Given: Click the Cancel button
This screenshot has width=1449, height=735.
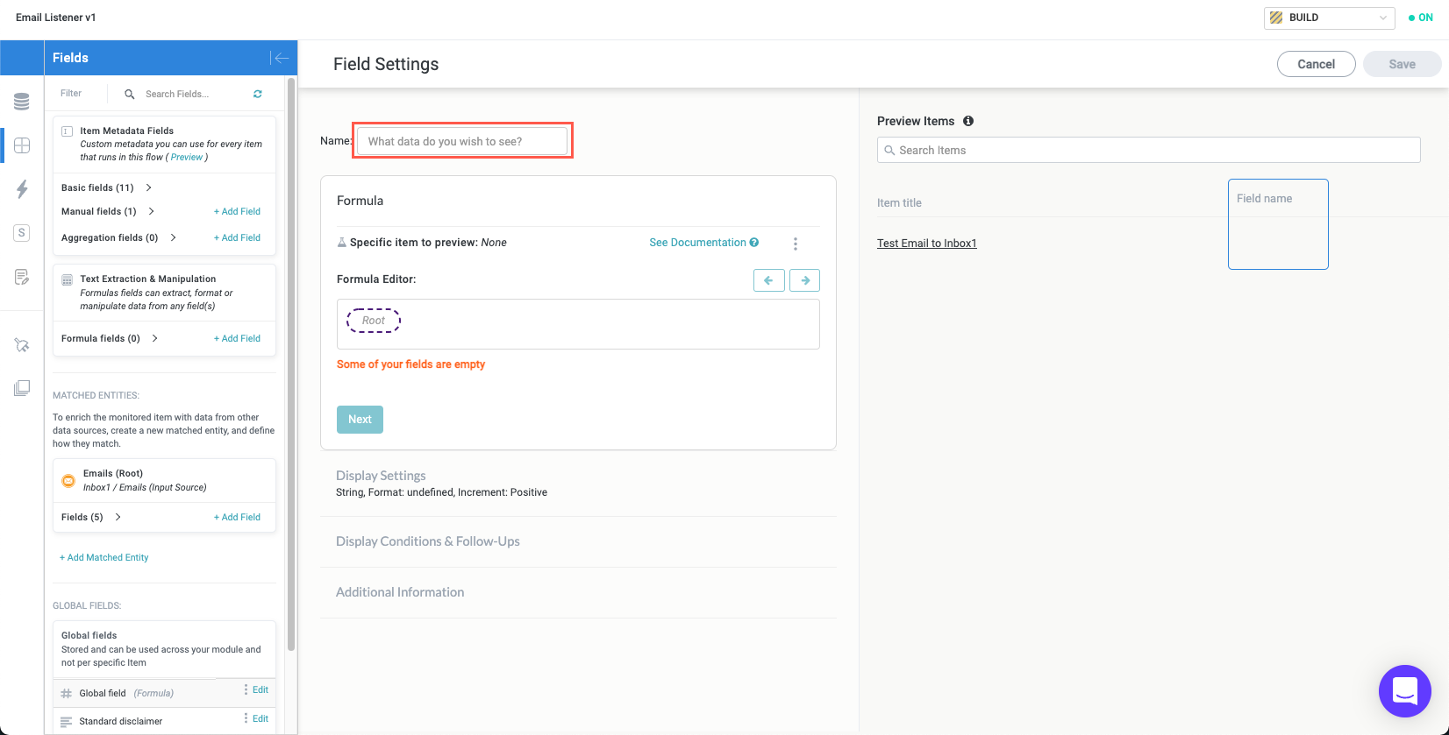Looking at the screenshot, I should [1316, 64].
